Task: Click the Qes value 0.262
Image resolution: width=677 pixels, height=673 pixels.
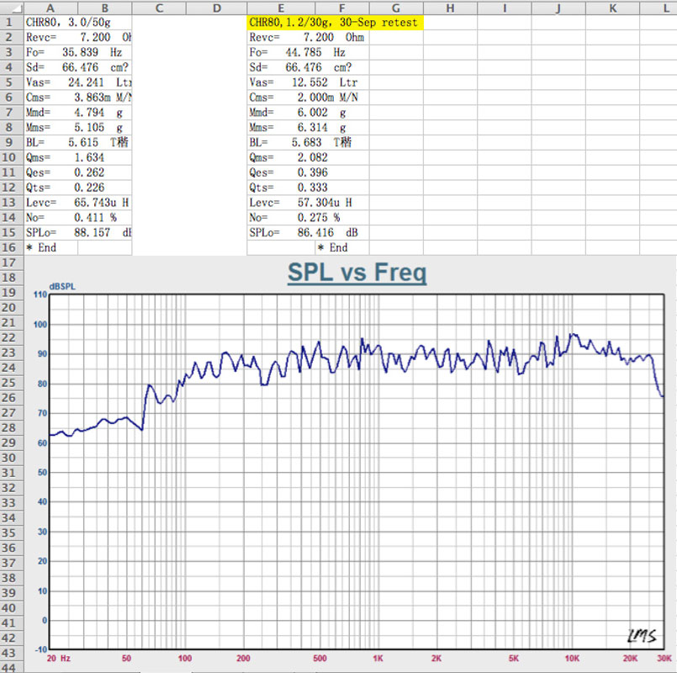Action: [89, 172]
